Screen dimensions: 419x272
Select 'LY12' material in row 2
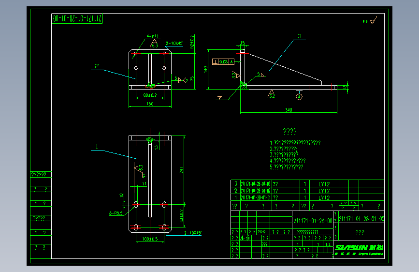[x=324, y=191]
